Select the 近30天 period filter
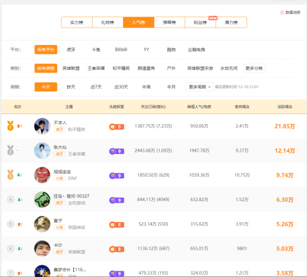The height and width of the screenshot is (277, 307). [121, 87]
